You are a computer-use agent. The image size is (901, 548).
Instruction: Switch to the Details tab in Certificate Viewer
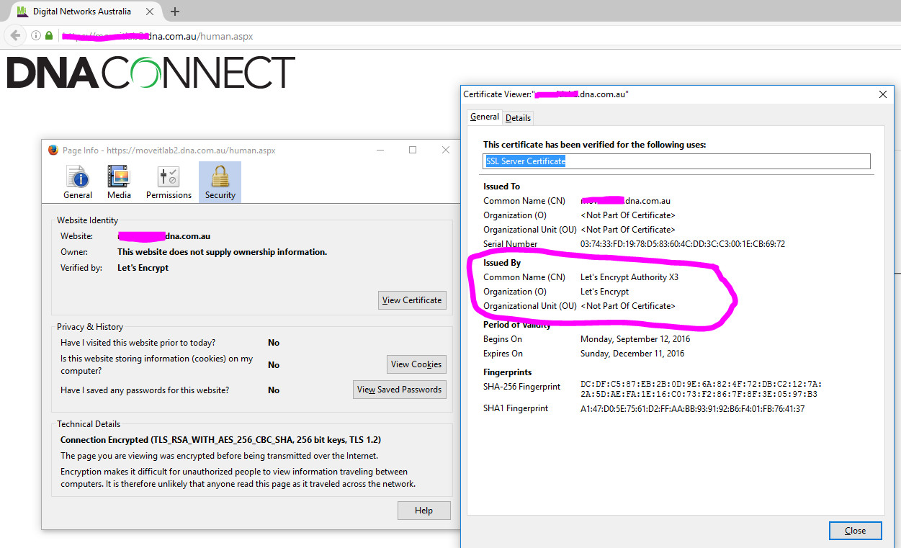tap(519, 117)
